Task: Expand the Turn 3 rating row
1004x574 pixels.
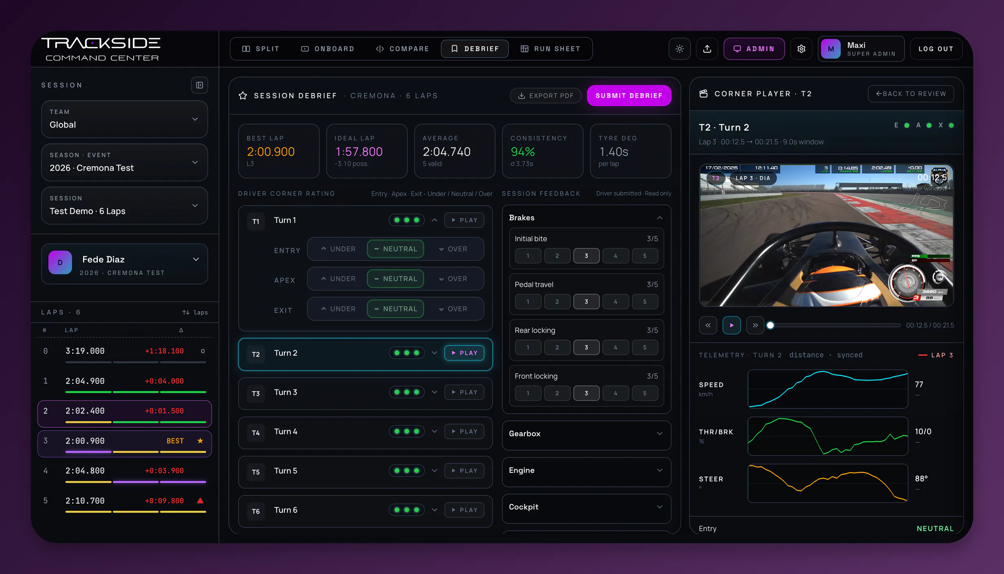Action: point(434,392)
